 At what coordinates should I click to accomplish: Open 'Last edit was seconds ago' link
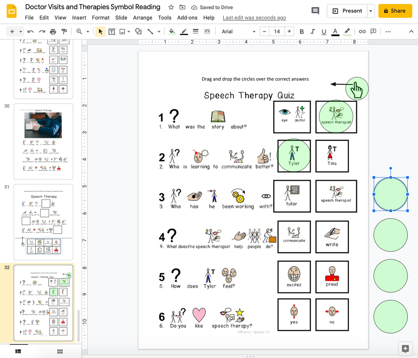click(254, 18)
